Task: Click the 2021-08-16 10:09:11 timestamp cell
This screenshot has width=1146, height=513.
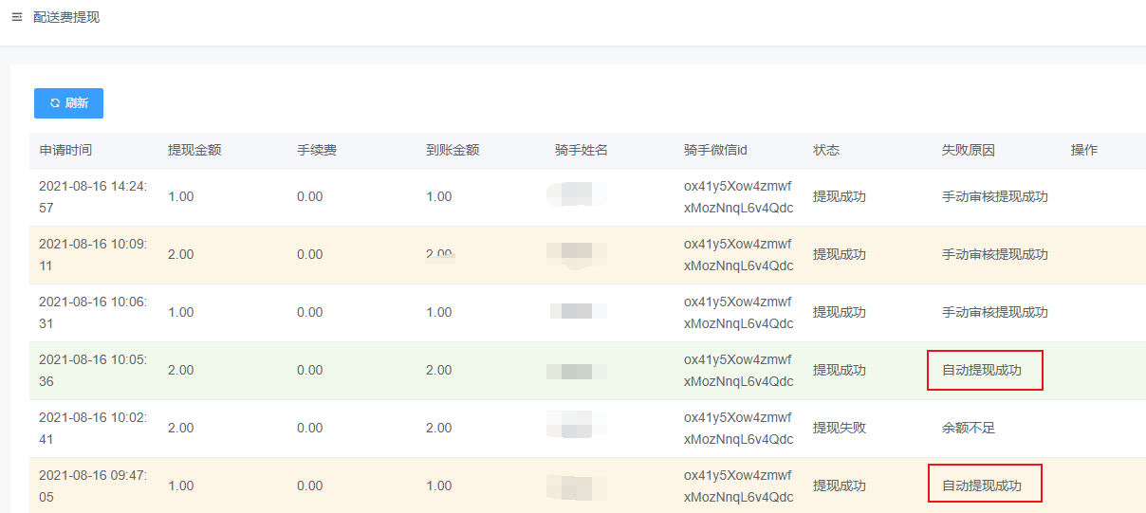Action: click(93, 254)
